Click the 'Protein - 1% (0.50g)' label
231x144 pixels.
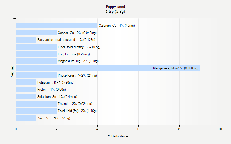coord(51,90)
